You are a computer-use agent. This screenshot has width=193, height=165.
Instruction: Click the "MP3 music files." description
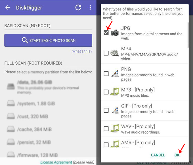(135, 95)
